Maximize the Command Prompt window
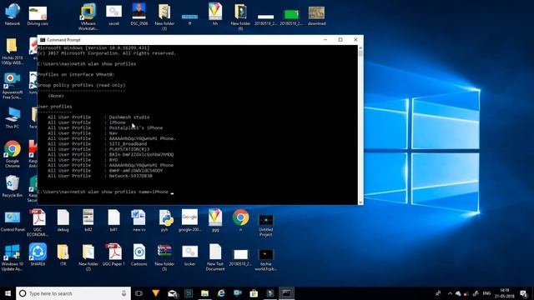This screenshot has height=300, width=534. tap(340, 40)
